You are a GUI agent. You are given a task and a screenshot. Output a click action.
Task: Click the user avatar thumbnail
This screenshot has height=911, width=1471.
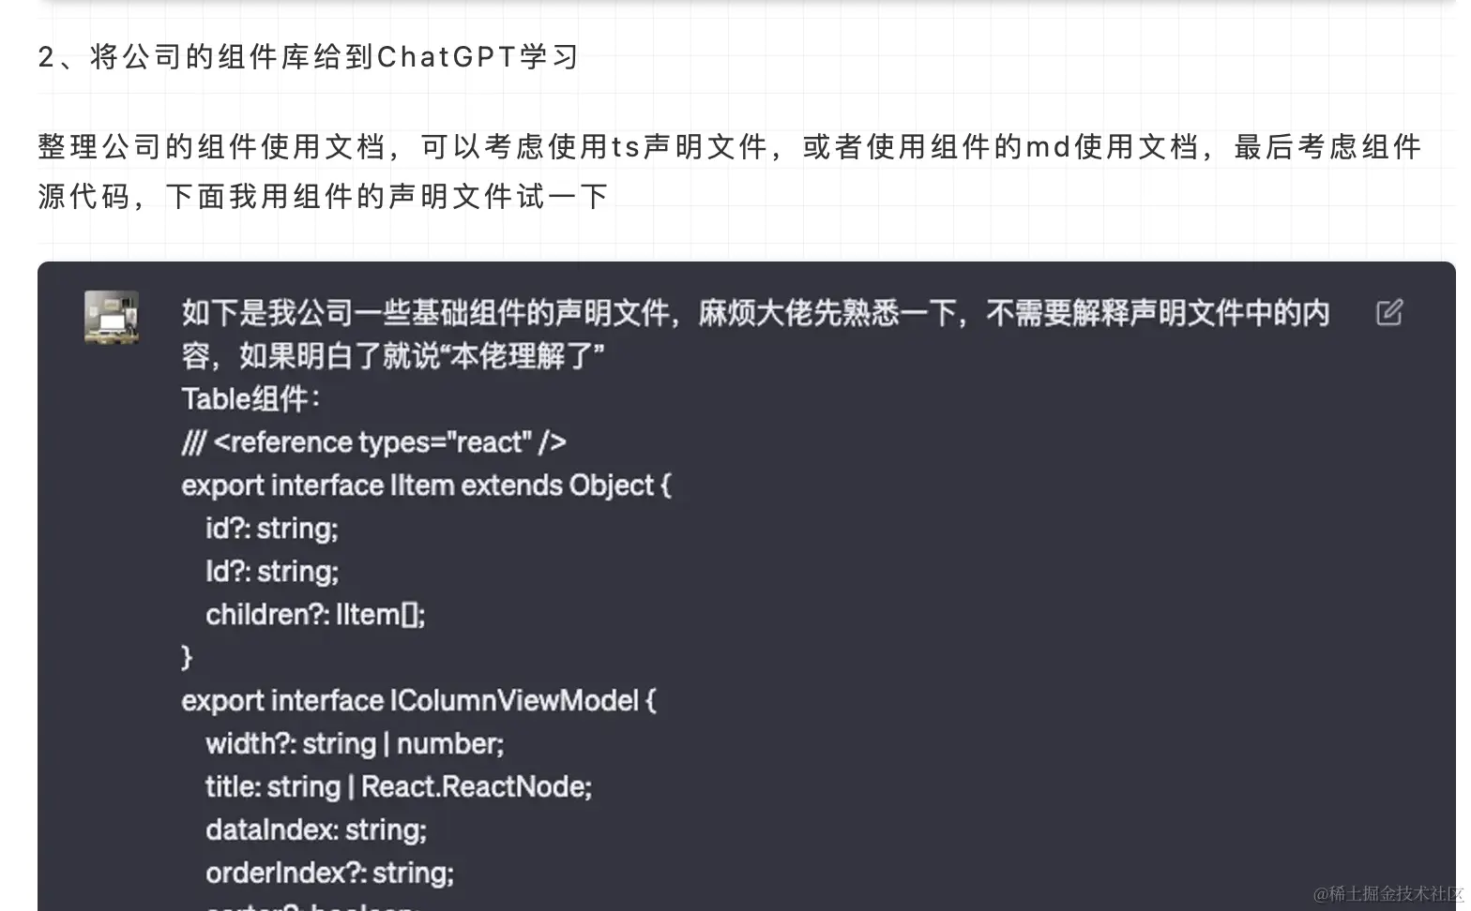tap(112, 317)
